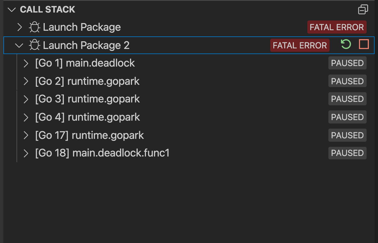Click the FATAL ERROR badge on Launch Package 2
This screenshot has height=243, width=378.
pos(300,46)
